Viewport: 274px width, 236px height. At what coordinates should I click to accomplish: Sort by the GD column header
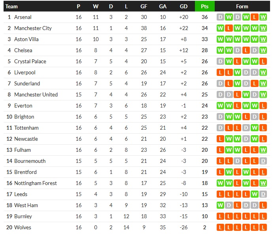[183, 6]
